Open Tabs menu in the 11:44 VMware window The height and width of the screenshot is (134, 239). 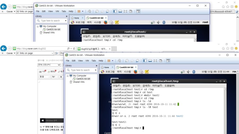94,61
